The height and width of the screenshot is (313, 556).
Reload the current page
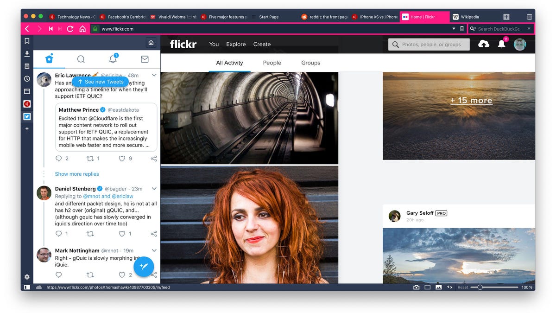coord(70,28)
